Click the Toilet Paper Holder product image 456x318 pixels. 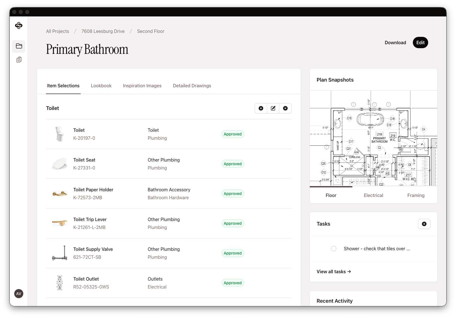pyautogui.click(x=60, y=194)
